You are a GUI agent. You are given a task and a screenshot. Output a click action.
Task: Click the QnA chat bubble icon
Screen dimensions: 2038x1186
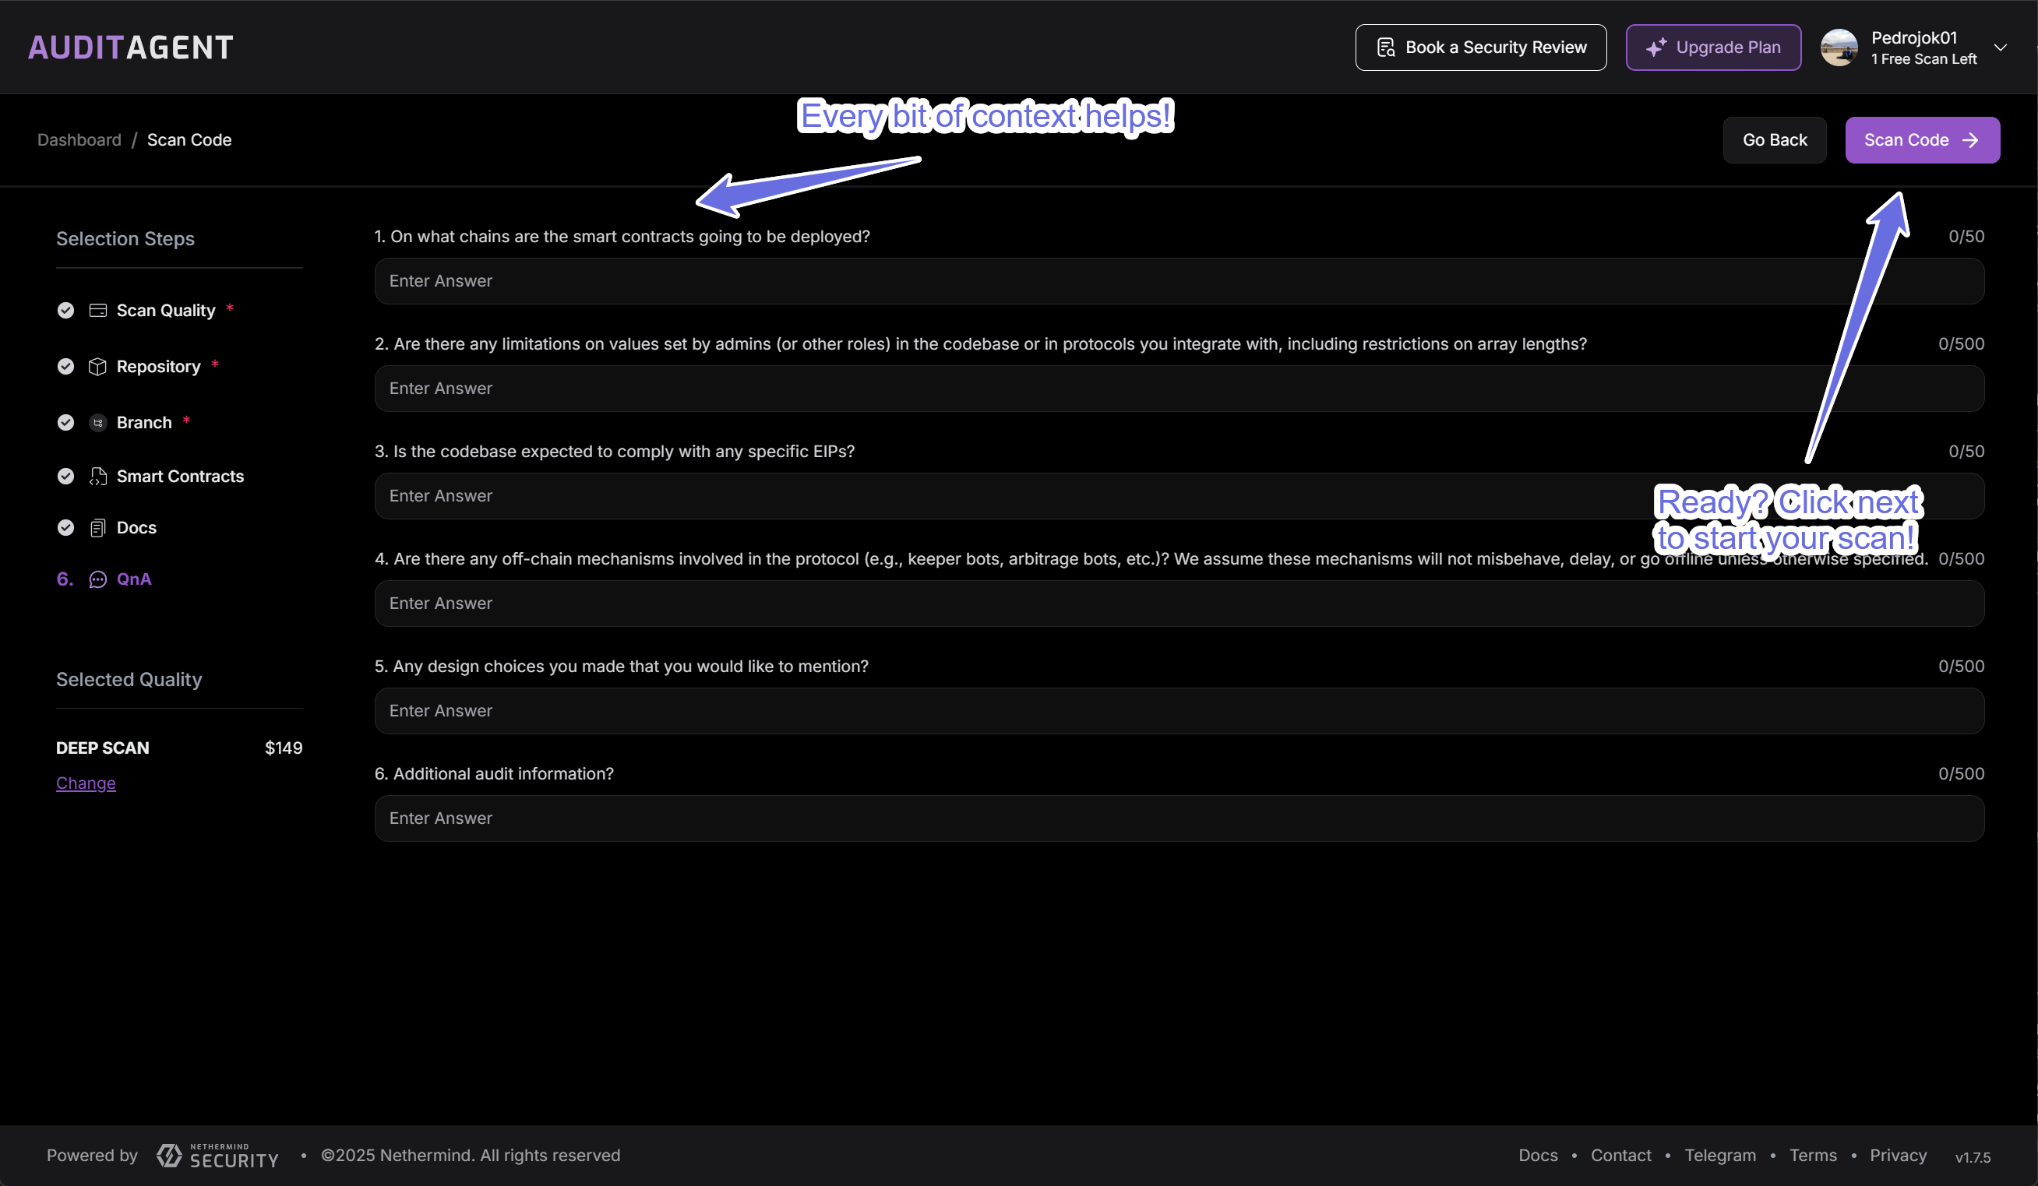pyautogui.click(x=98, y=579)
